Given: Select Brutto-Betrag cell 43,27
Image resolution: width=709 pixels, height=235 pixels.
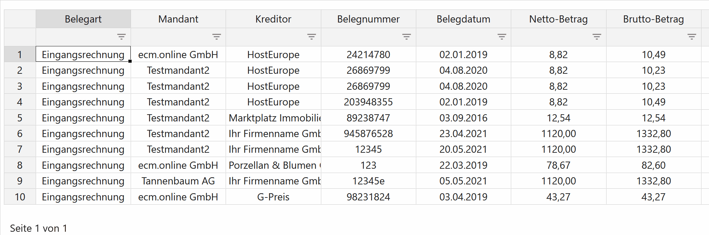Looking at the screenshot, I should coord(654,197).
